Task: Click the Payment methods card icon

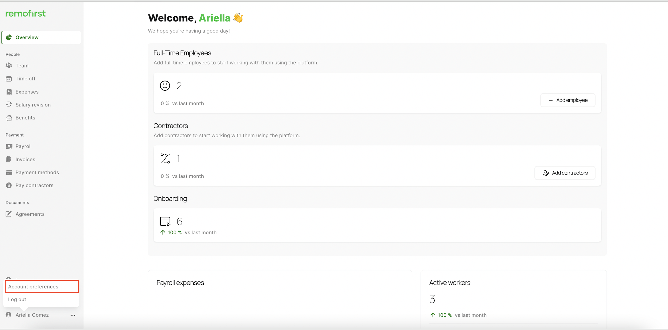Action: tap(9, 173)
